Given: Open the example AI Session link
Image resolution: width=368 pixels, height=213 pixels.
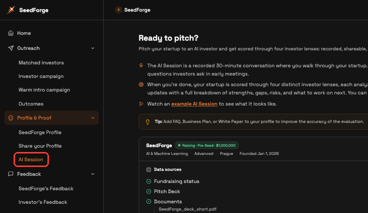Looking at the screenshot, I should [194, 104].
